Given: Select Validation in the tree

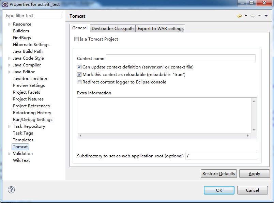Looking at the screenshot, I should pos(23,154).
